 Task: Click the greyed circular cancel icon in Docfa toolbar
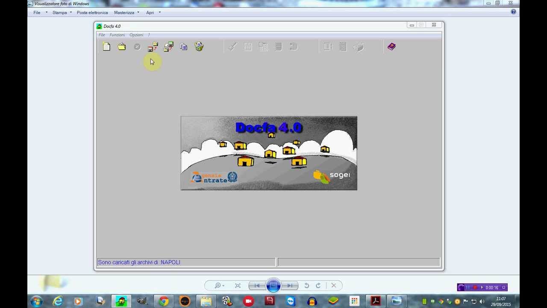[137, 47]
